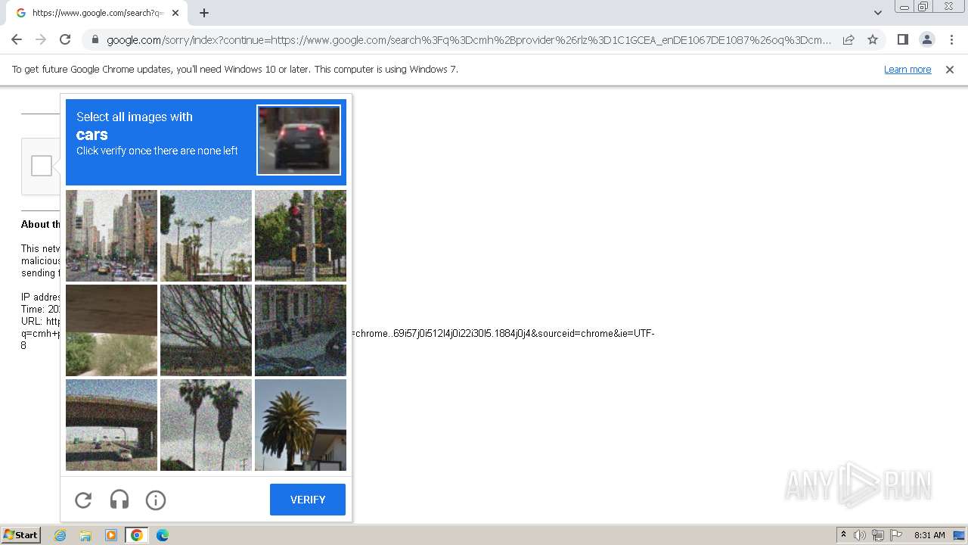
Task: Click the VERIFY button
Action: click(x=308, y=500)
